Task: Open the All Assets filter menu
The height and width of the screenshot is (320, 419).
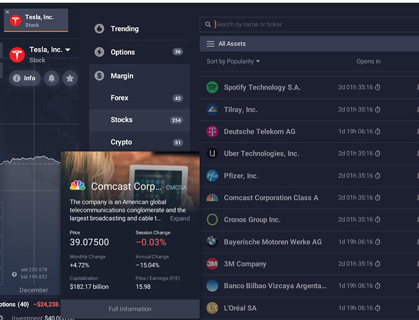Action: click(309, 44)
